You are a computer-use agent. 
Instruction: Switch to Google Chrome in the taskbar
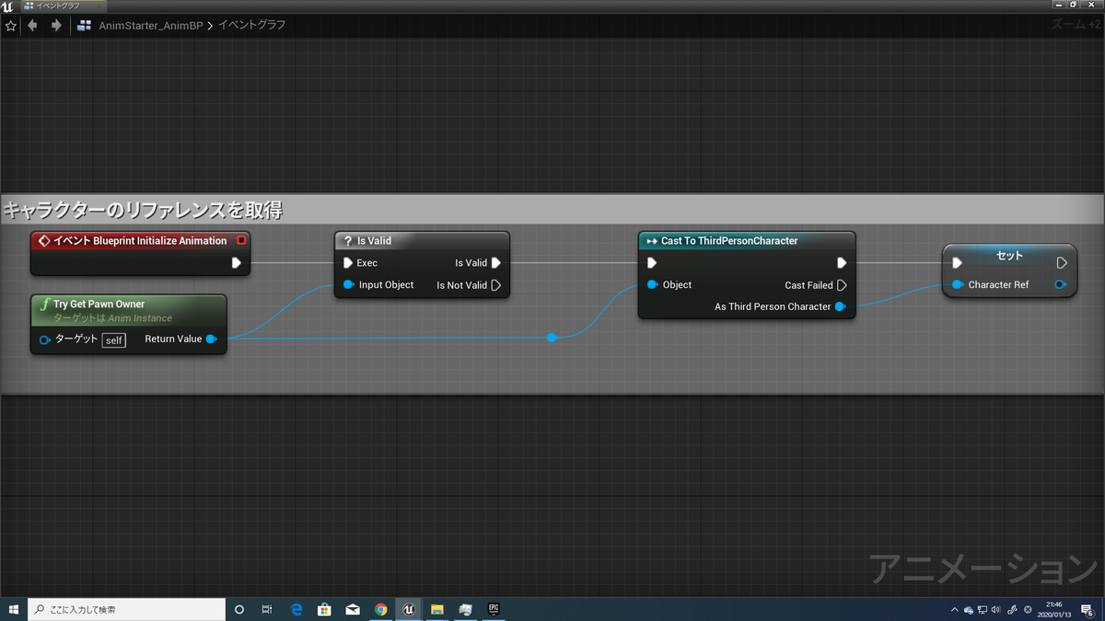(381, 609)
